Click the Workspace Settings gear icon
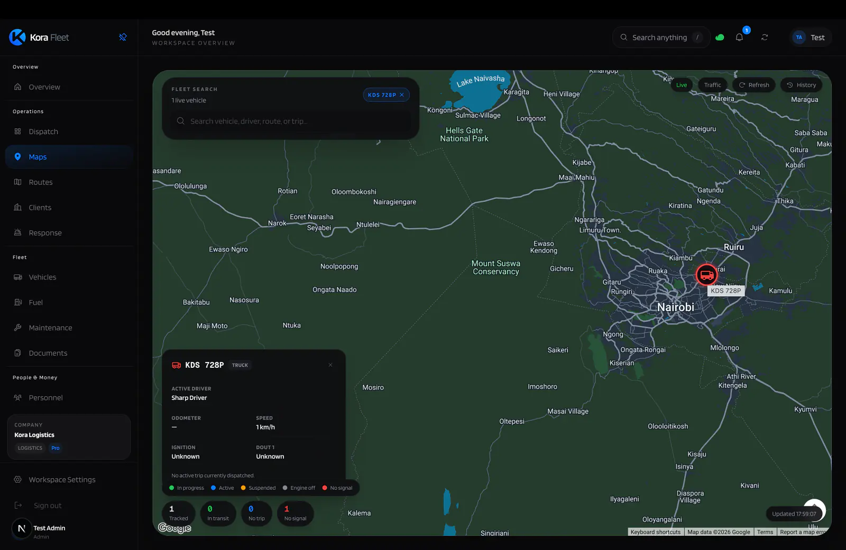Screen dimensions: 846x550 [x=18, y=480]
